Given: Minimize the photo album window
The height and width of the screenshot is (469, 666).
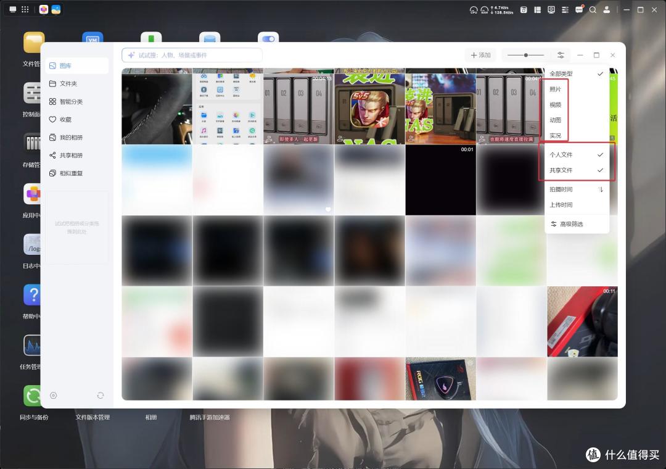Looking at the screenshot, I should tap(580, 56).
